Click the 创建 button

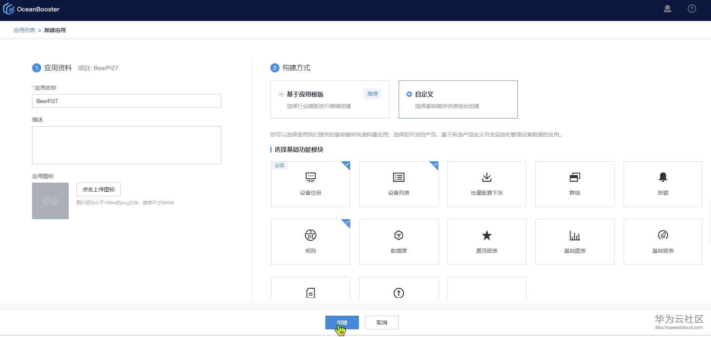coord(342,323)
